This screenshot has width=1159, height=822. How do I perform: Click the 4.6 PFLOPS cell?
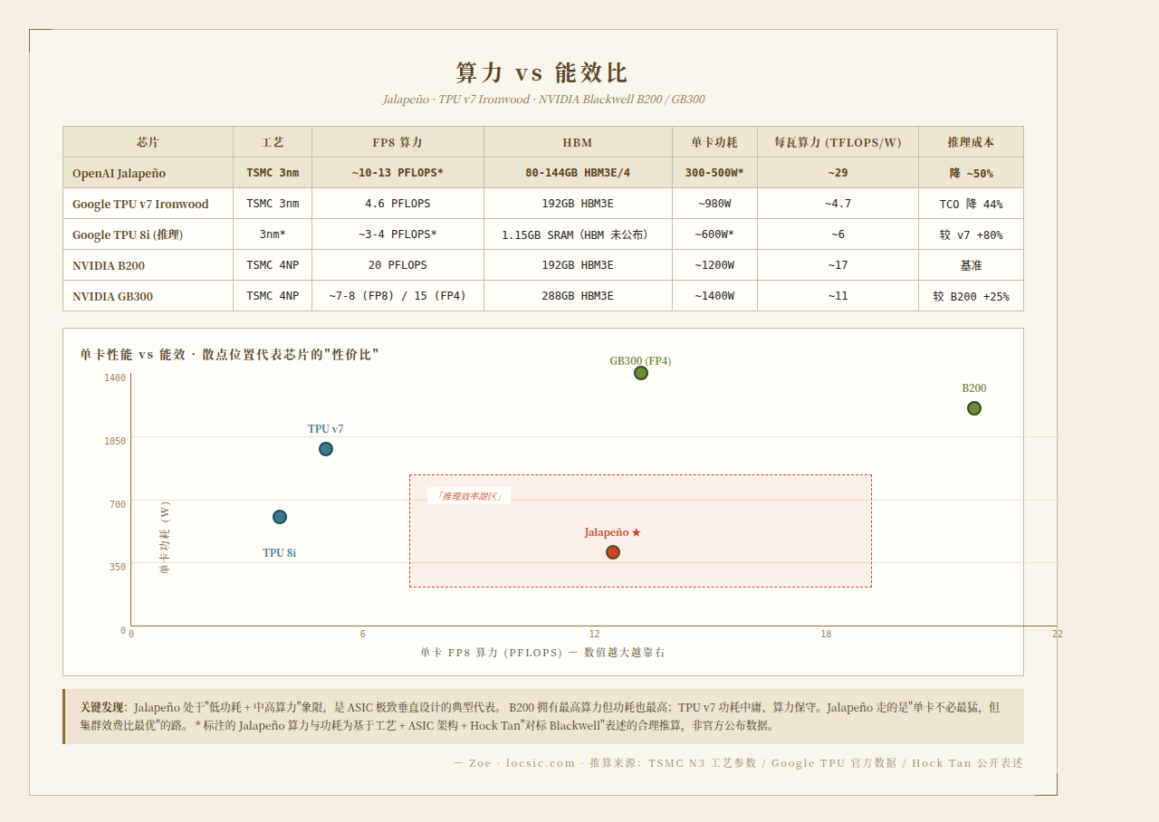(398, 204)
